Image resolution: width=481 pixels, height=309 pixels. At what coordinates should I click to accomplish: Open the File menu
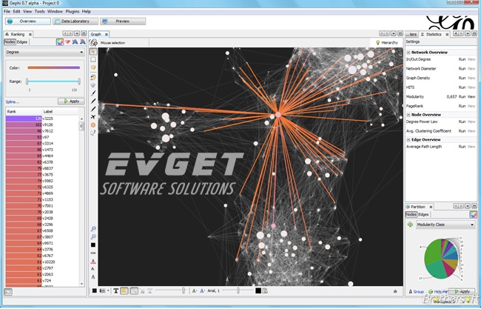click(7, 11)
